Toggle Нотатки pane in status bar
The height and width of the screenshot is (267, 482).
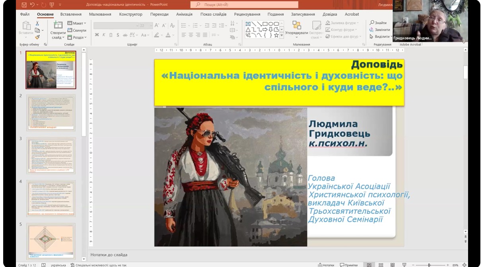point(326,265)
